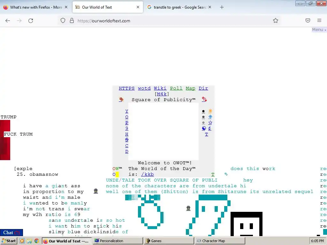Viewport: 327px width, 245px height.
Task: Click the teal pencil icon
Action: click(x=226, y=174)
